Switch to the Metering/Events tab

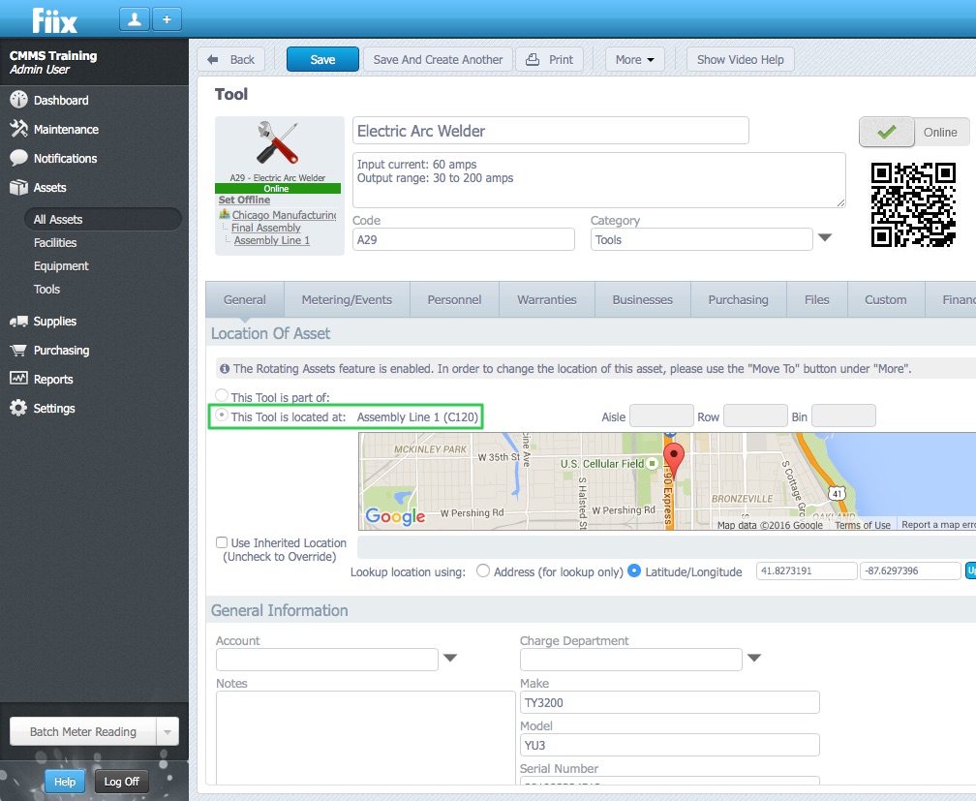(x=347, y=299)
